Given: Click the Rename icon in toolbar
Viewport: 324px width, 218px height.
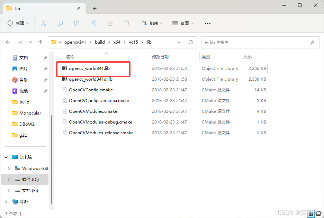Looking at the screenshot, I should tap(93, 23).
